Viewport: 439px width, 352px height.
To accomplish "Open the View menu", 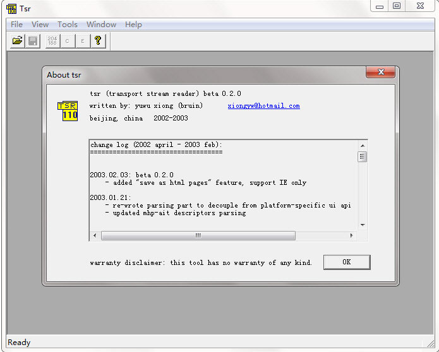I will 40,25.
